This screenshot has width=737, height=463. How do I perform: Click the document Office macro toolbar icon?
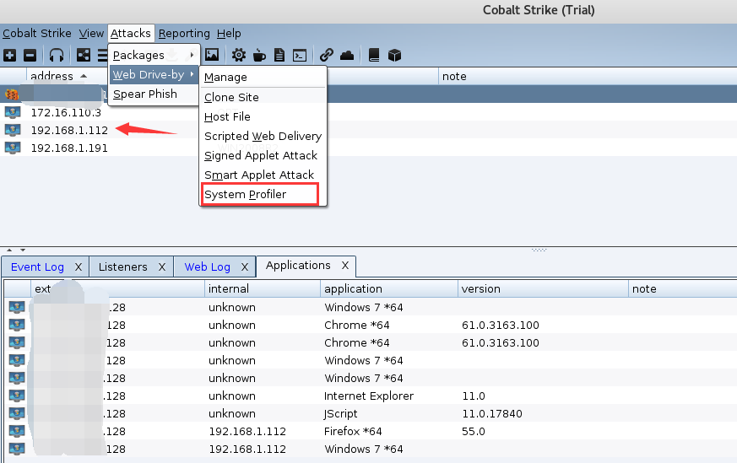pyautogui.click(x=279, y=56)
